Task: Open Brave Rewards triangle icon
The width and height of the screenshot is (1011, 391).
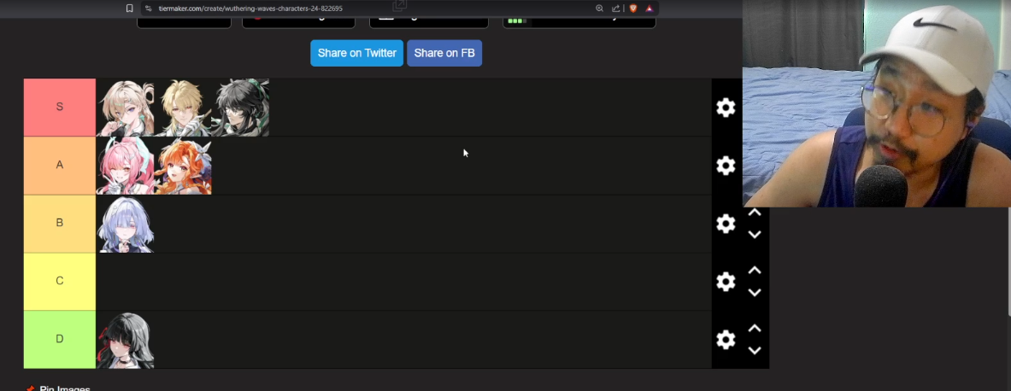Action: [x=650, y=9]
